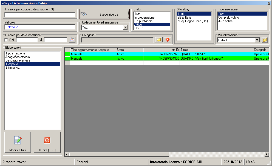Click Attivo cell in Vasi fiori row
The height and width of the screenshot is (166, 272).
coord(130,59)
